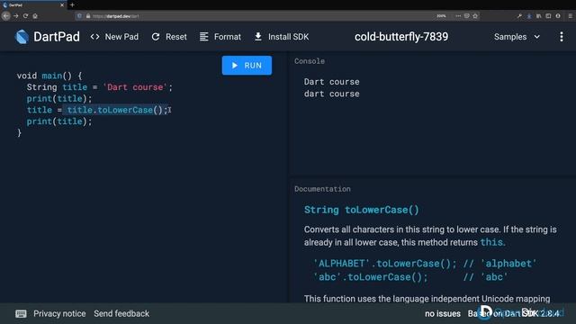This screenshot has height=324, width=576.
Task: Reload the page with browser refresh icon
Action: [x=25, y=16]
